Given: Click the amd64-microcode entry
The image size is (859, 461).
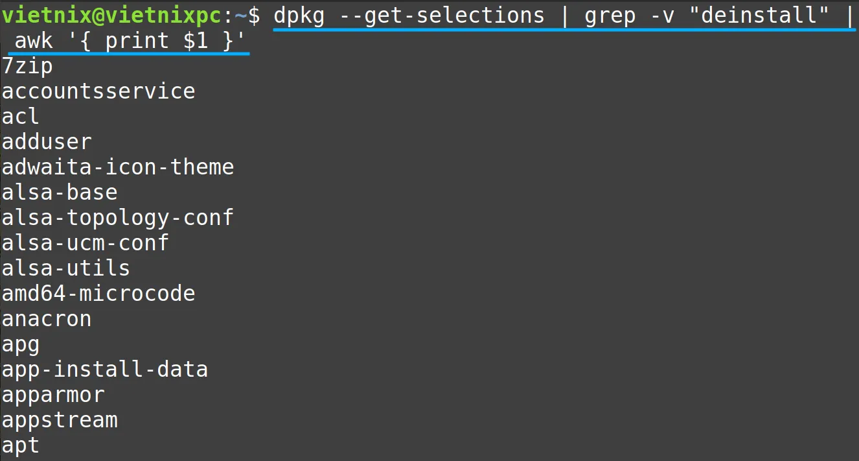Looking at the screenshot, I should coord(98,294).
